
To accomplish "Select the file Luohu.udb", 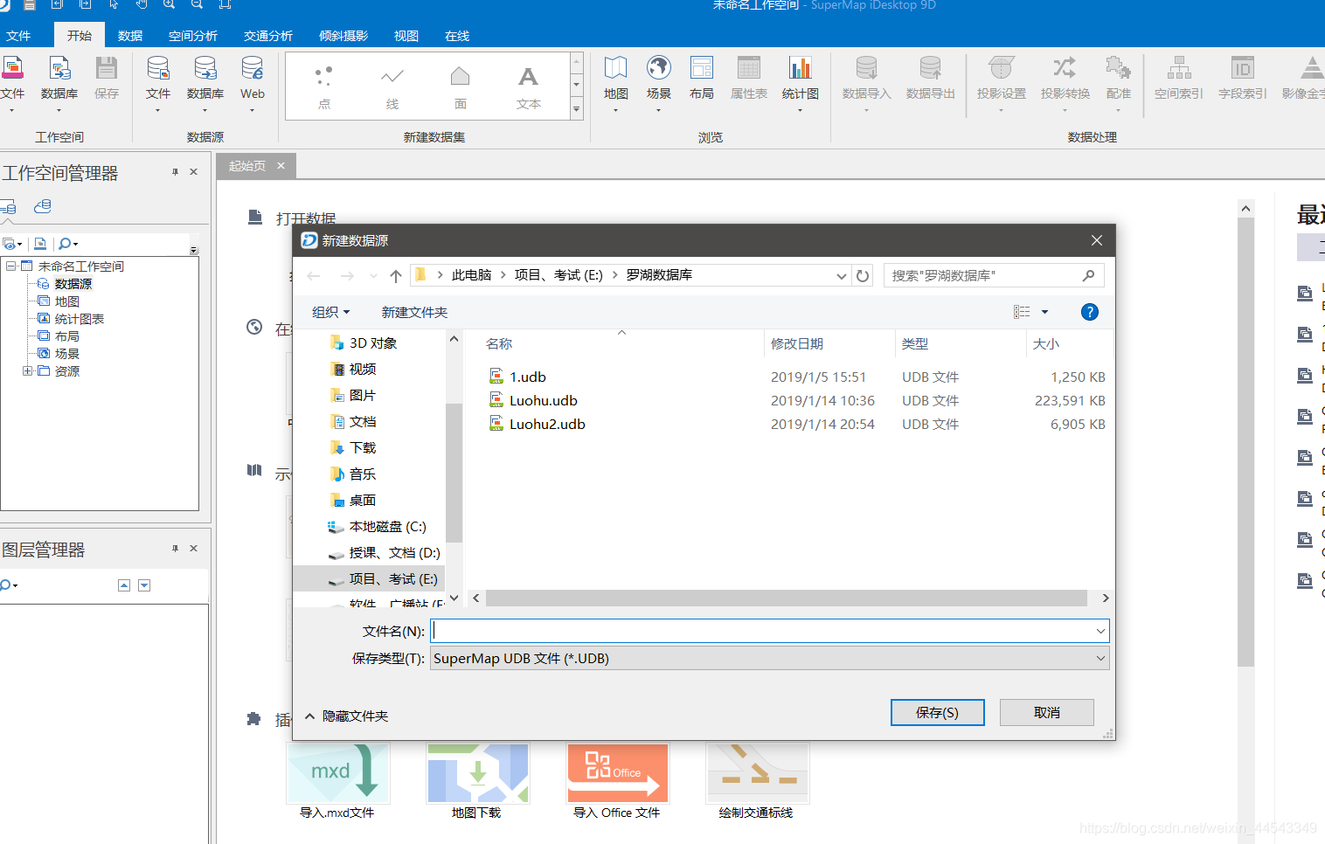I will [x=544, y=400].
